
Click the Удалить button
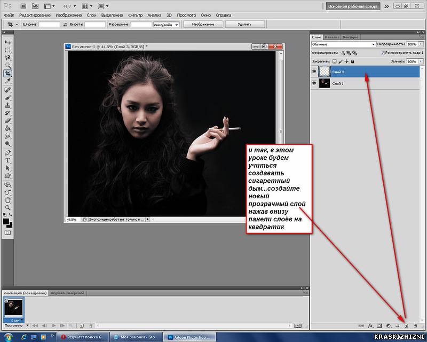coord(245,24)
